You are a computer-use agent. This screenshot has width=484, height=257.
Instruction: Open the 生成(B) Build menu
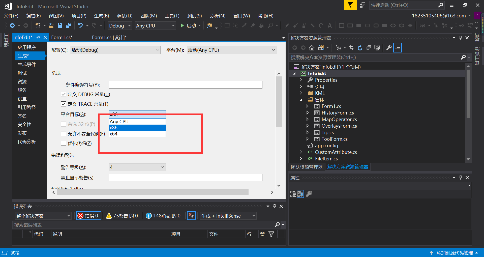(102, 16)
